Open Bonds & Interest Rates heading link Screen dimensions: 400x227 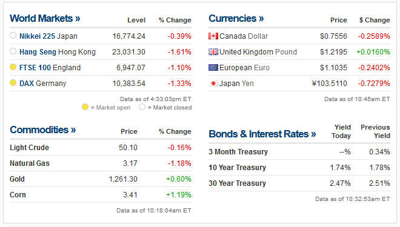[262, 134]
